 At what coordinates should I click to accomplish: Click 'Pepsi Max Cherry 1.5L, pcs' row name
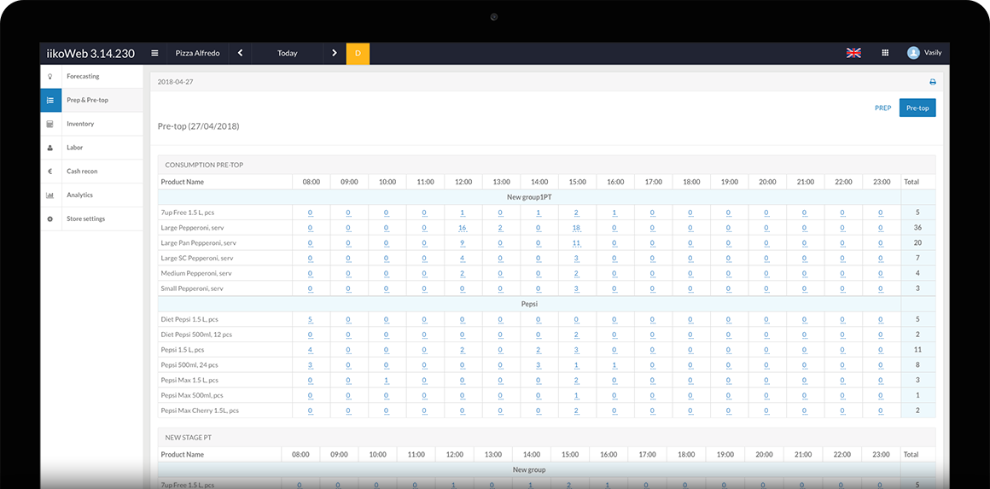(201, 410)
